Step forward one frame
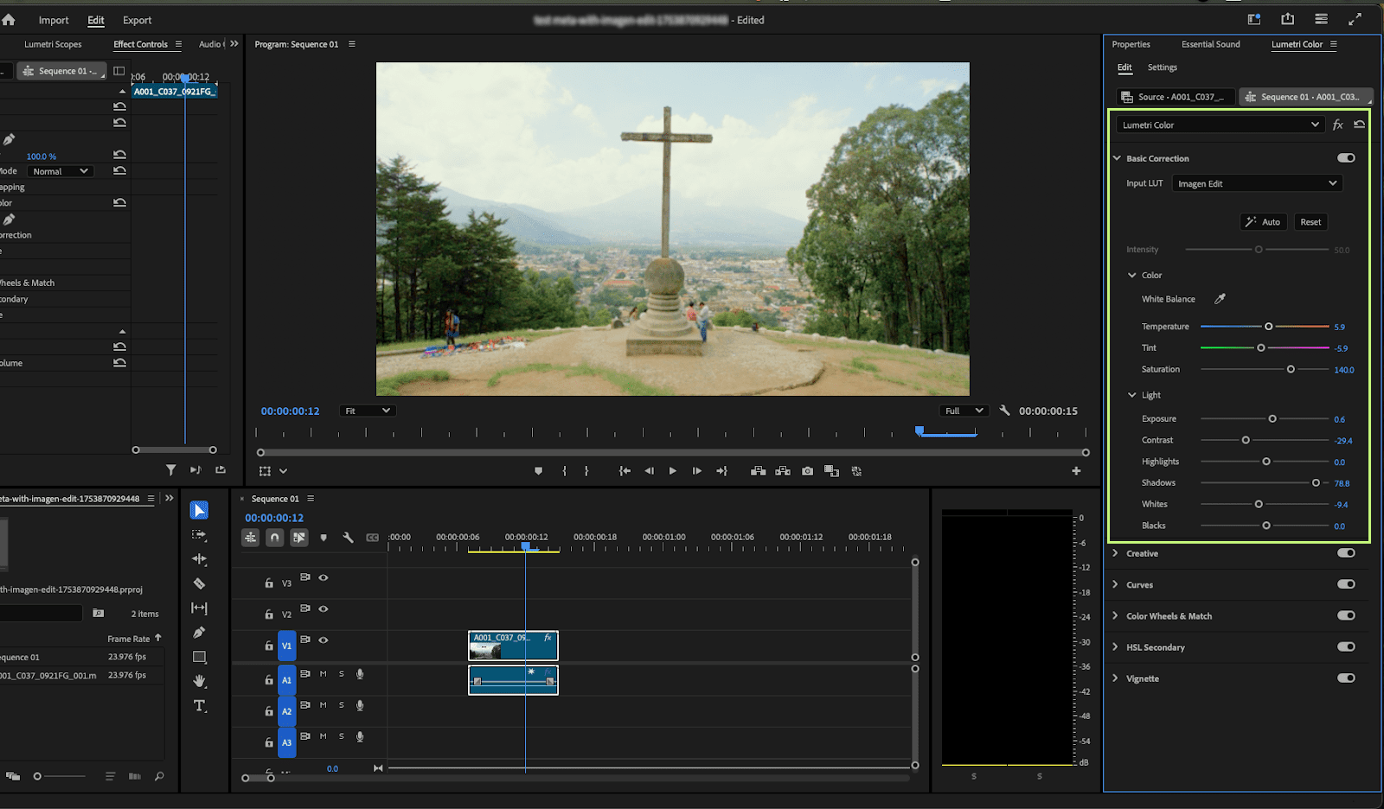This screenshot has width=1384, height=809. click(x=696, y=471)
